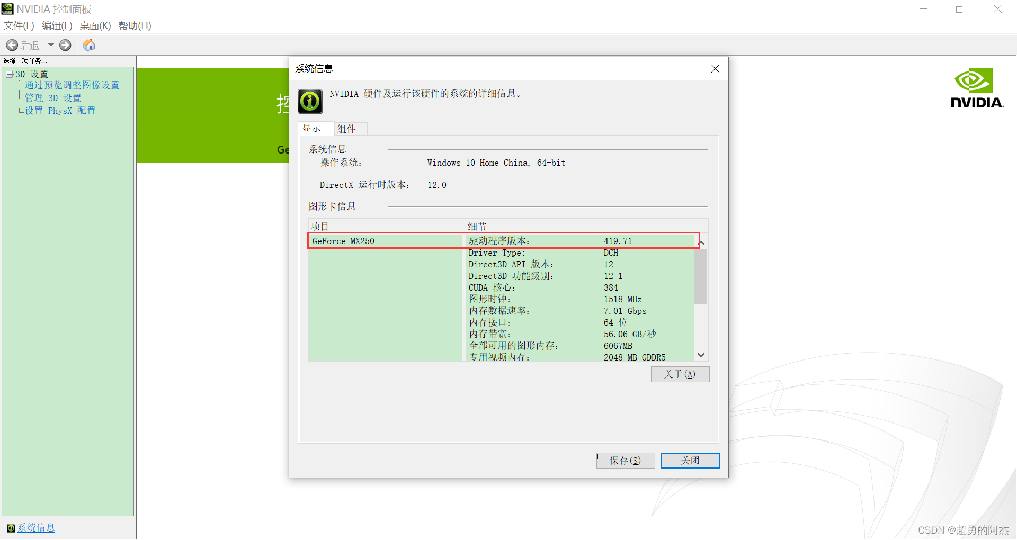Open the 帮助(H) menu
Image resolution: width=1017 pixels, height=540 pixels.
click(x=135, y=26)
